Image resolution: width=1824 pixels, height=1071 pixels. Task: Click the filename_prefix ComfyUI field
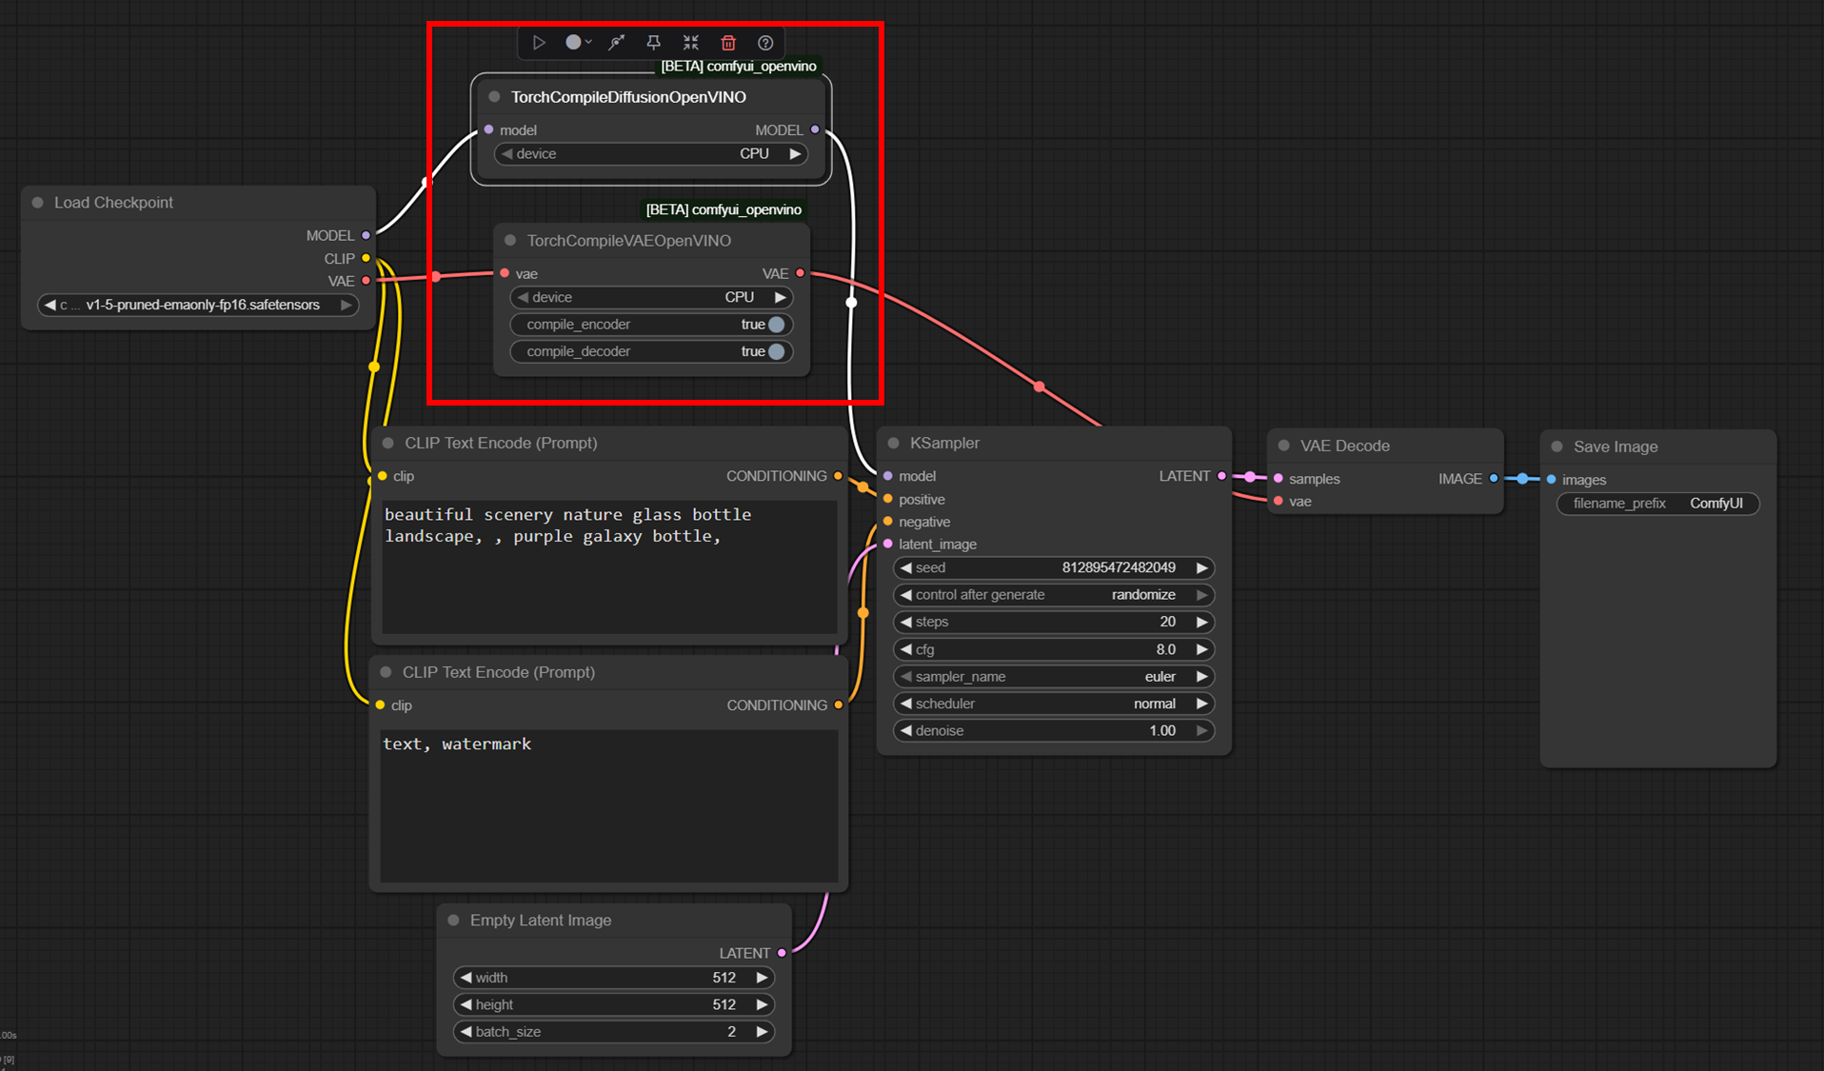tap(1656, 504)
